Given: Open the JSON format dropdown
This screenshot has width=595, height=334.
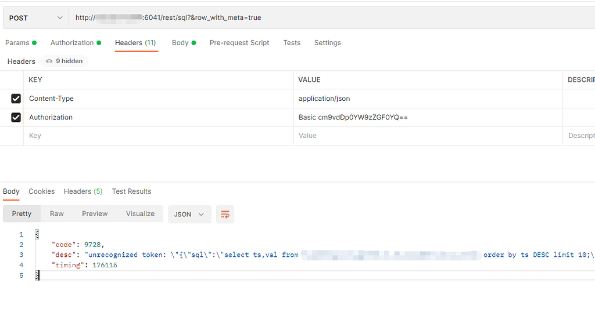Looking at the screenshot, I should (x=189, y=215).
